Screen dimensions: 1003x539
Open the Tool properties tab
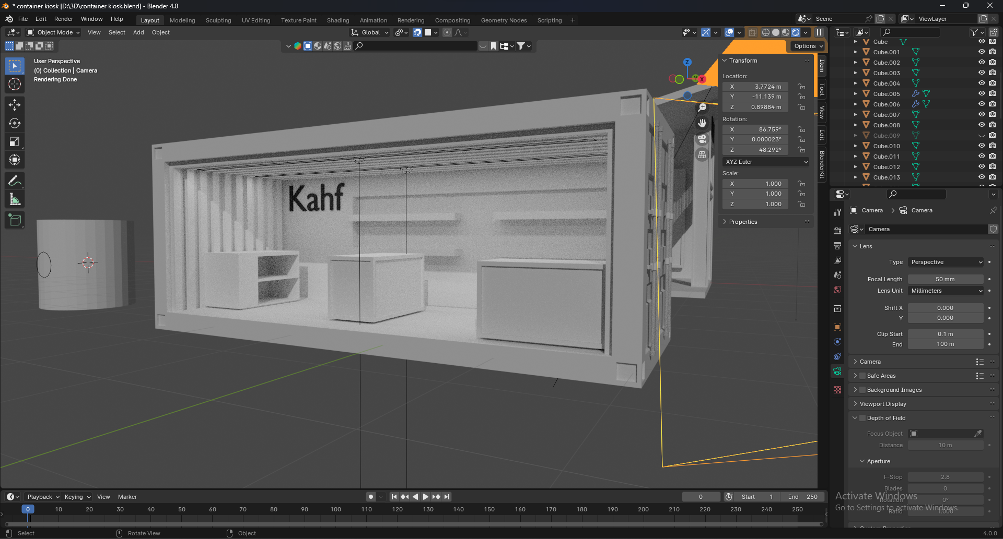[837, 212]
